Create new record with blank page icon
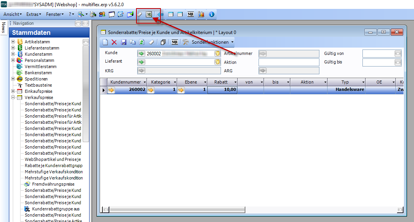This screenshot has width=414, height=222. click(105, 42)
